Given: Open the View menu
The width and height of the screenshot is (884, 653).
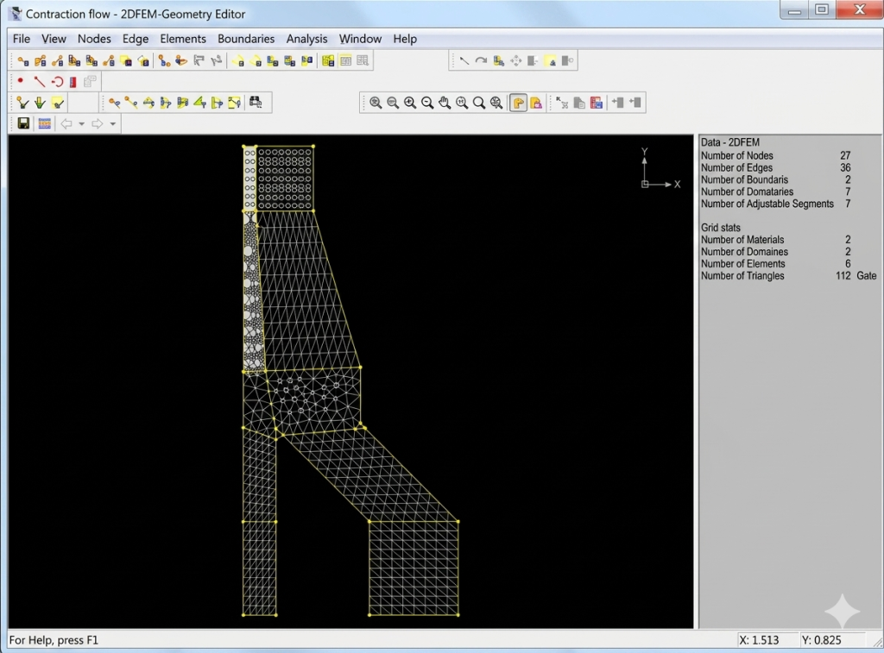Looking at the screenshot, I should (x=54, y=39).
